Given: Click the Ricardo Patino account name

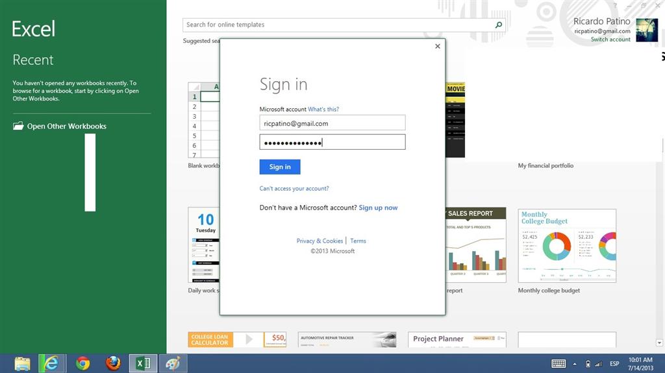Looking at the screenshot, I should (x=602, y=21).
